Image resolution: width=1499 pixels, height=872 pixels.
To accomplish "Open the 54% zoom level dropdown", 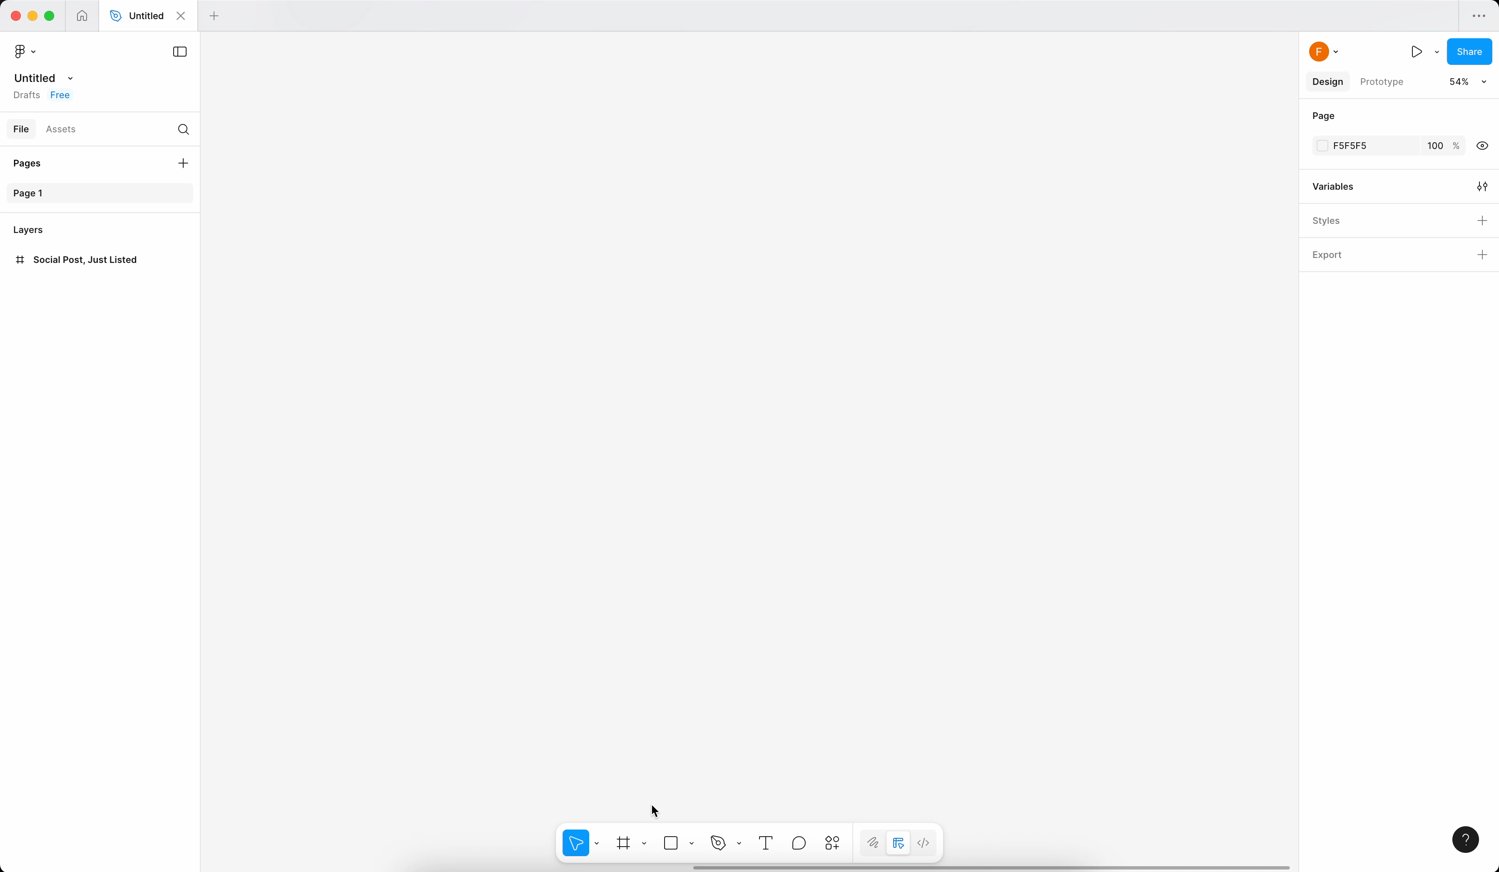I will tap(1467, 82).
